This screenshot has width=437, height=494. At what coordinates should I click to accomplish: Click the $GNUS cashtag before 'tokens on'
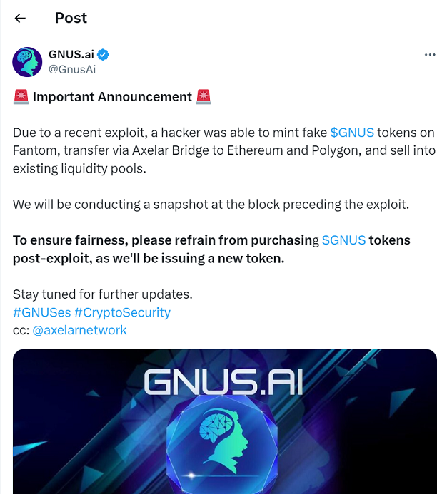352,133
